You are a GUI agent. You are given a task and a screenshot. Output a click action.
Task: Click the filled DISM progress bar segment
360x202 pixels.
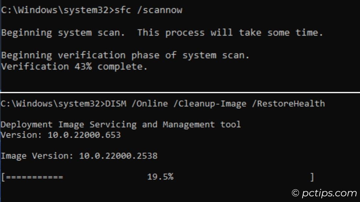34,177
